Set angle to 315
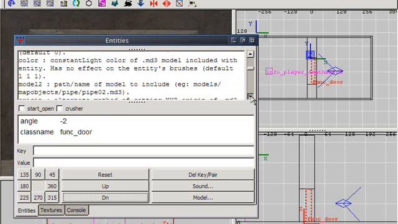This screenshot has height=224, width=398. click(x=52, y=198)
